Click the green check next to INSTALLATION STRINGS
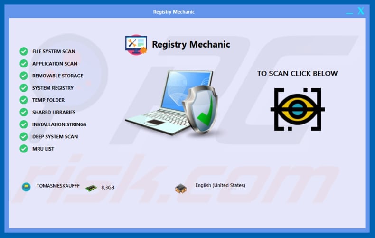 24,124
